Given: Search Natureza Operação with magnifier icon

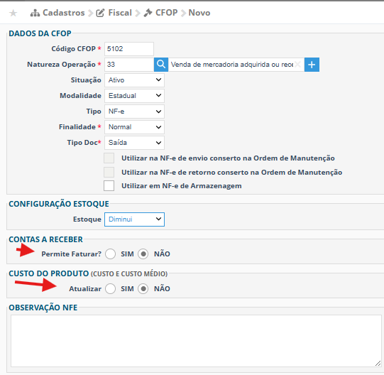Looking at the screenshot, I should click(161, 65).
